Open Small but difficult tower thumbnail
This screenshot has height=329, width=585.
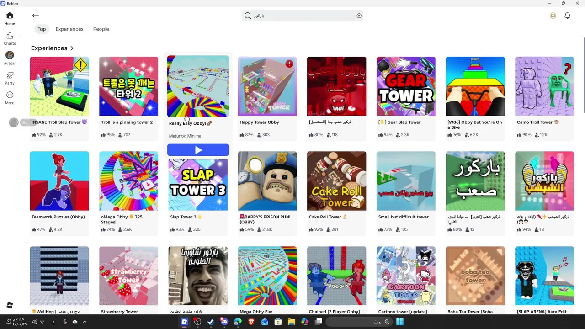point(406,181)
